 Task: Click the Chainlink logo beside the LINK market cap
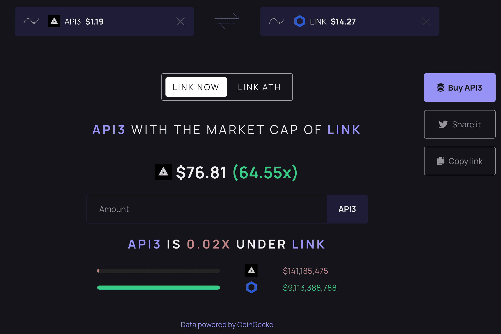pyautogui.click(x=251, y=288)
